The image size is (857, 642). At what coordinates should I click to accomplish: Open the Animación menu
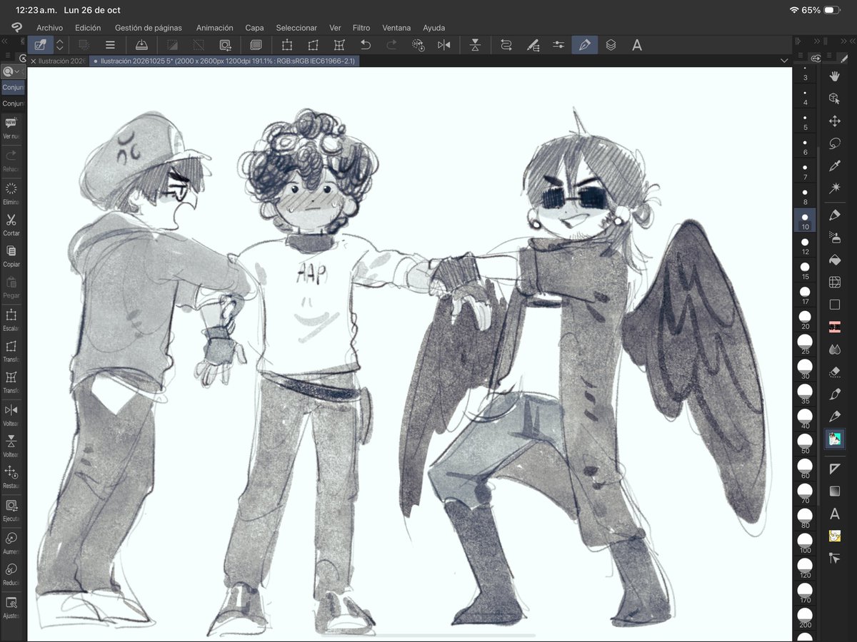point(214,28)
